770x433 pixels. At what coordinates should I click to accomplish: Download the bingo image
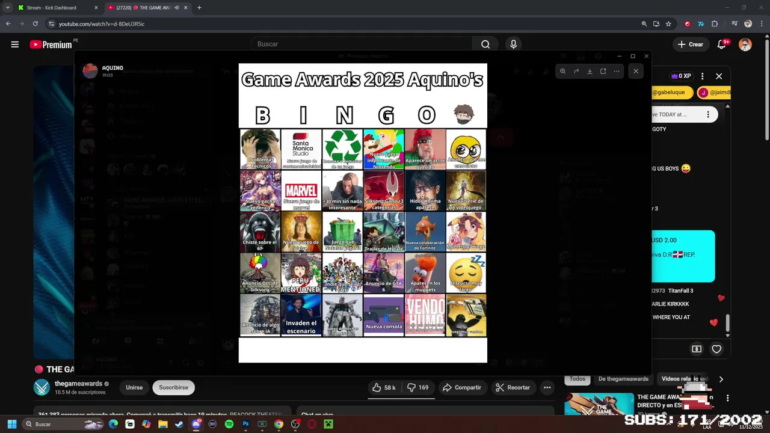point(590,71)
